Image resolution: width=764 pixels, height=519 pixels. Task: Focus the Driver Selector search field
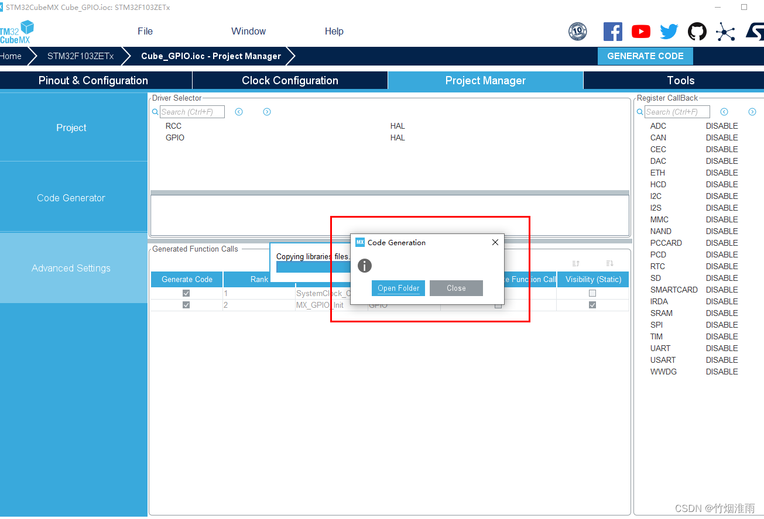192,112
